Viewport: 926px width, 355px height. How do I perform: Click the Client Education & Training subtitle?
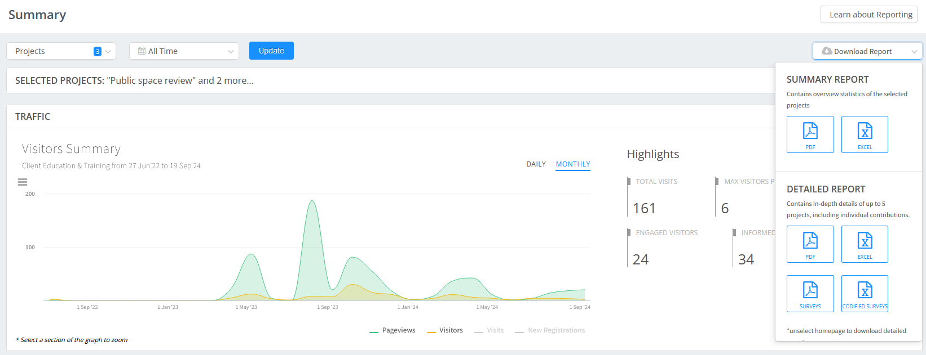pos(111,166)
